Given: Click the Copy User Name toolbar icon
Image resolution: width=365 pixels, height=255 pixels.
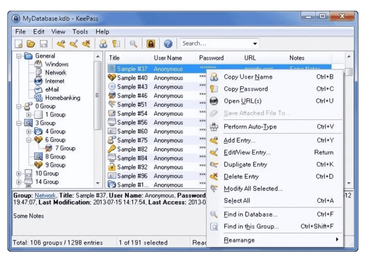Looking at the screenshot, I should click(103, 44).
